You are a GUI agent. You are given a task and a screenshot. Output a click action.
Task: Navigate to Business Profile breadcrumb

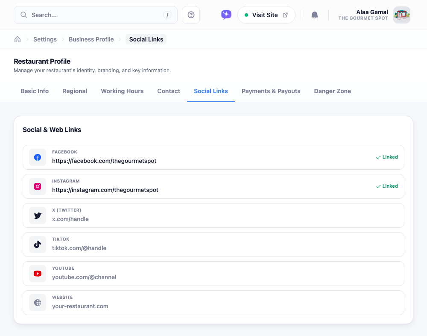point(91,39)
